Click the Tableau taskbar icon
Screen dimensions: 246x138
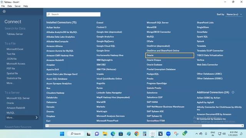[x=153, y=134]
